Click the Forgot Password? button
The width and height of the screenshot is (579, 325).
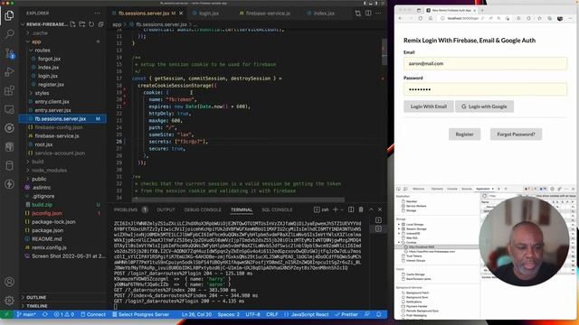coord(516,135)
